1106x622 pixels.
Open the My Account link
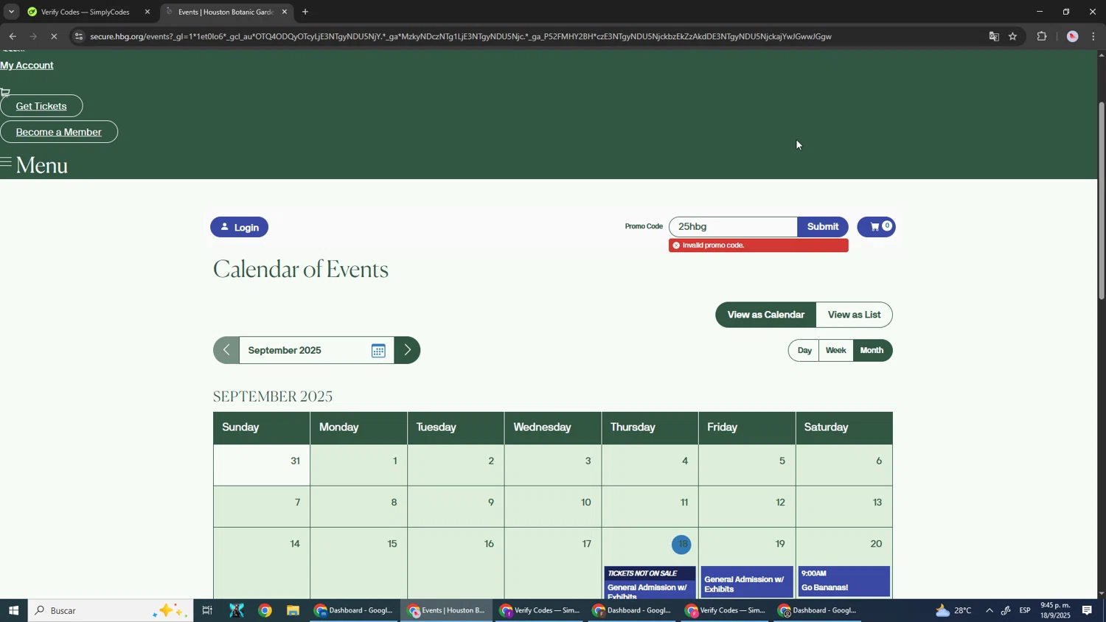(27, 66)
